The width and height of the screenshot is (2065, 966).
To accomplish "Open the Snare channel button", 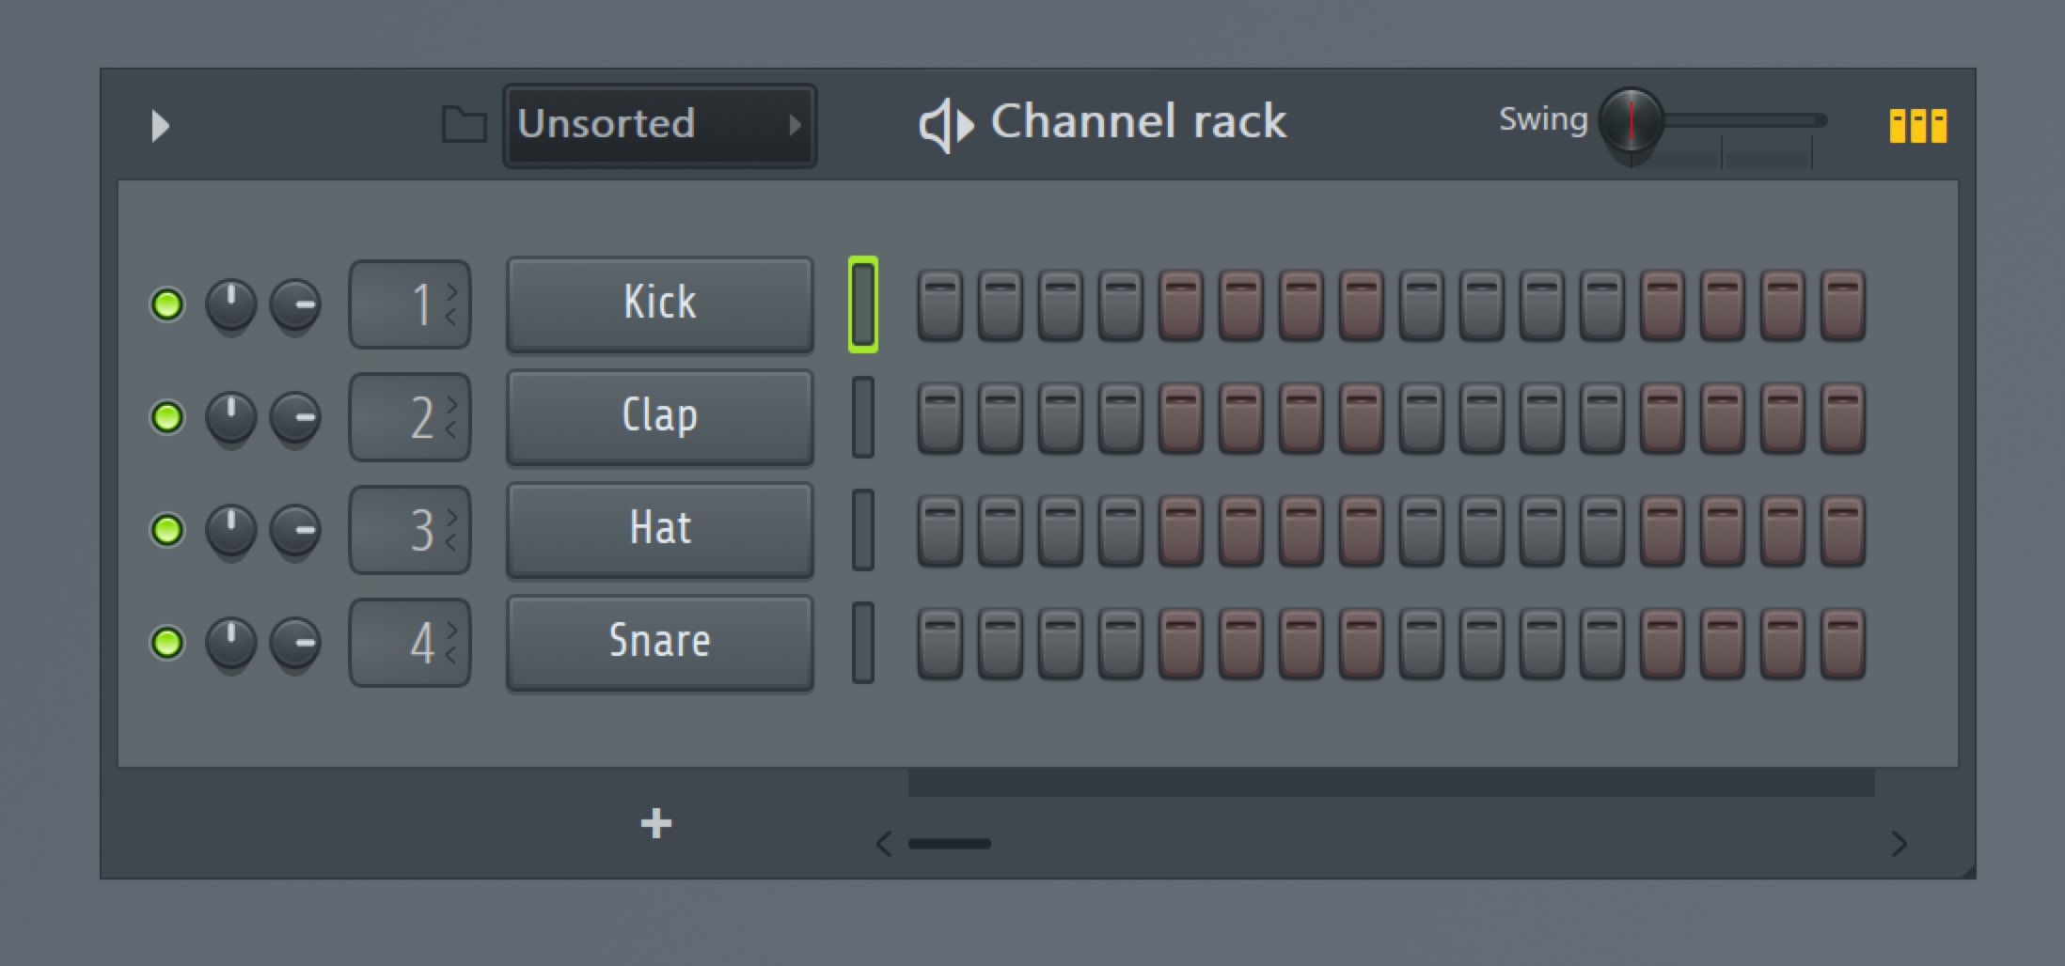I will click(660, 642).
